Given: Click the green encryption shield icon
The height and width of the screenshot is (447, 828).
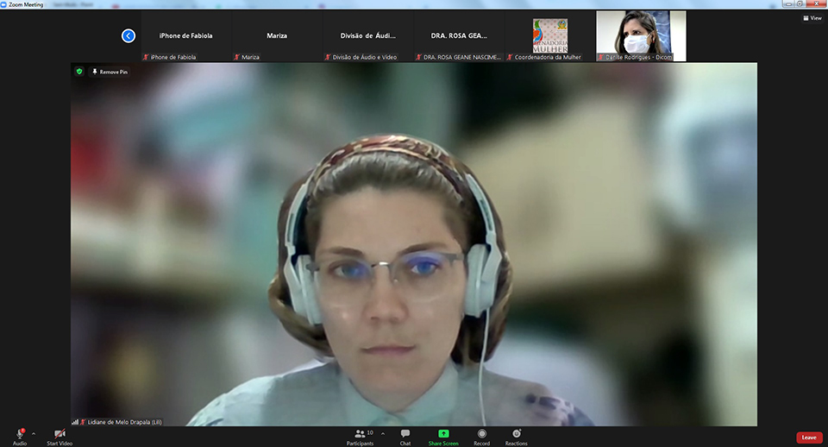Looking at the screenshot, I should (79, 72).
